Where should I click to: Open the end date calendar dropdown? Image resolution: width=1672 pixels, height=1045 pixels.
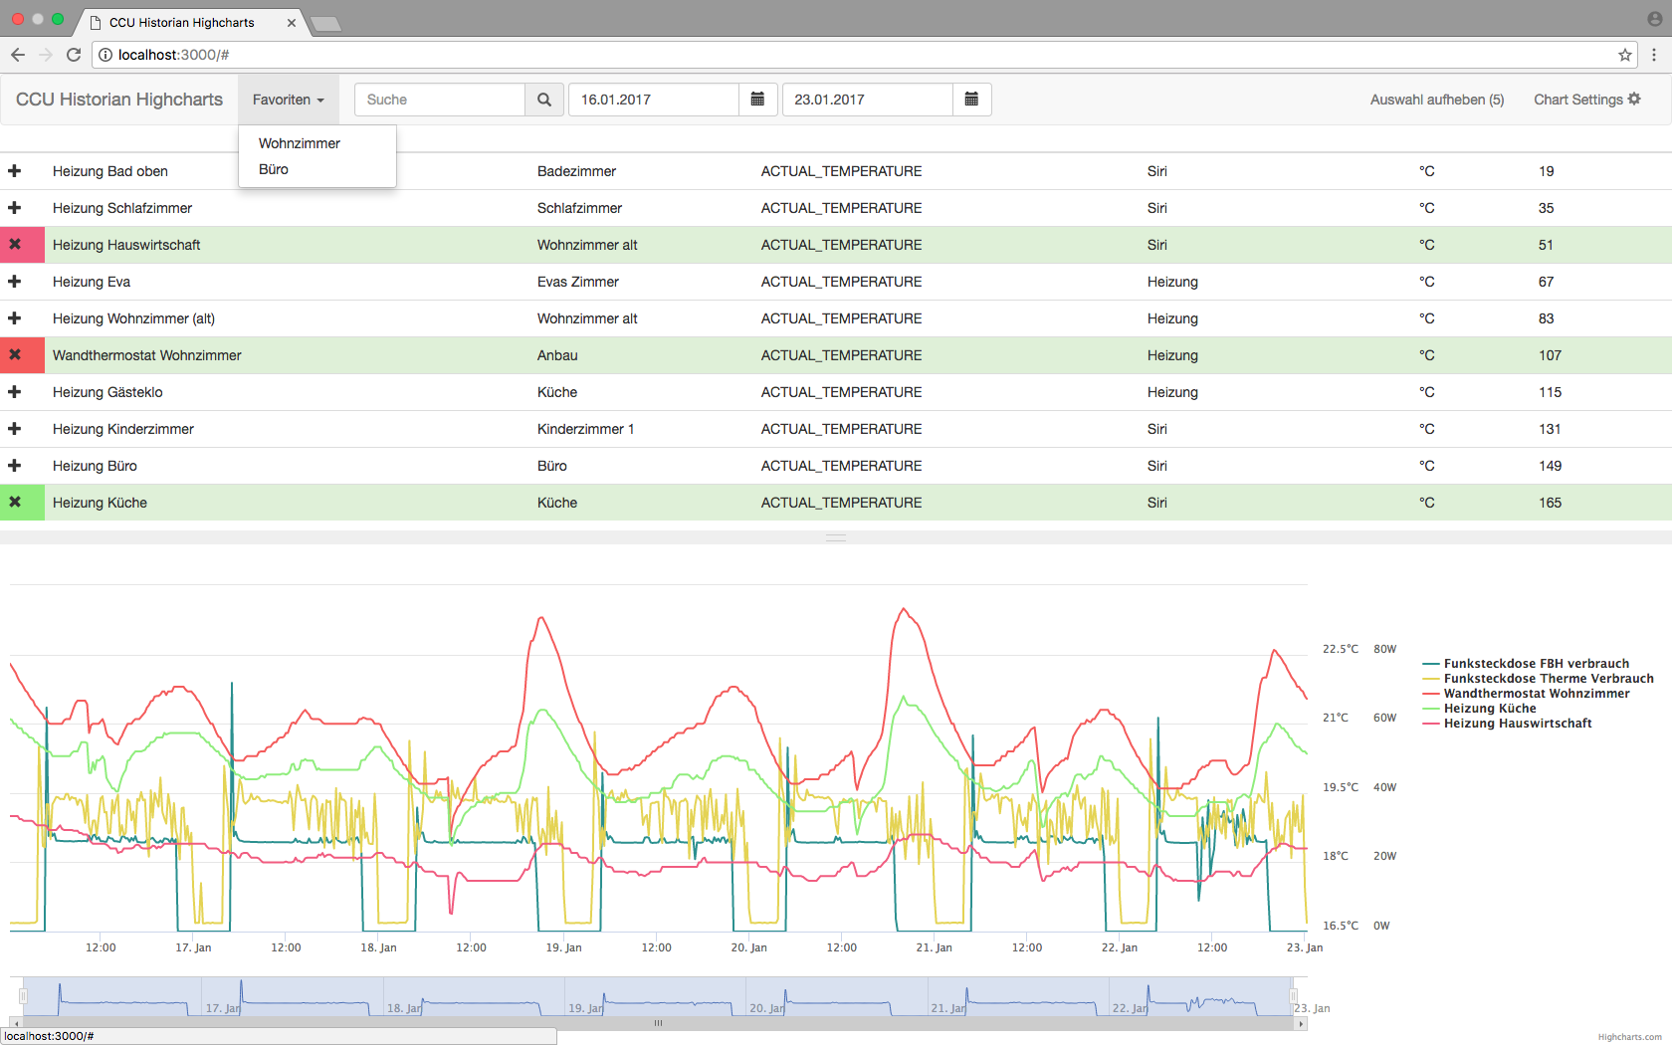[x=971, y=100]
